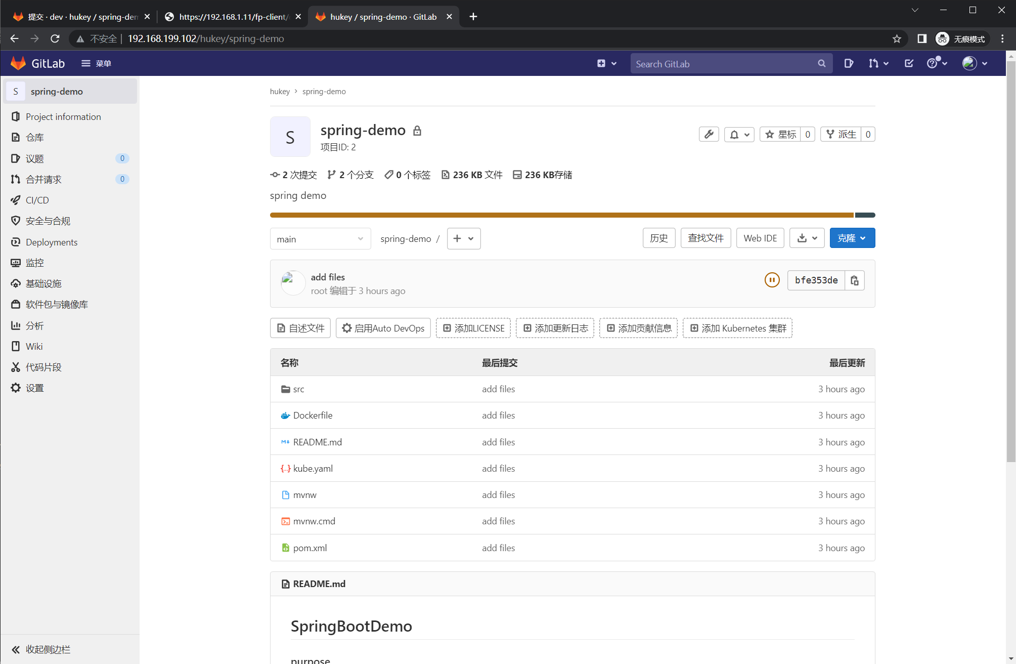Open Wiki in sidebar

pos(34,346)
